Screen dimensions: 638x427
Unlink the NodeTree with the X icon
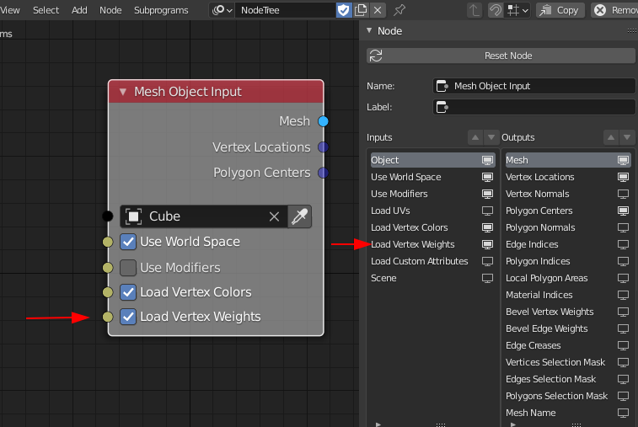pos(378,10)
